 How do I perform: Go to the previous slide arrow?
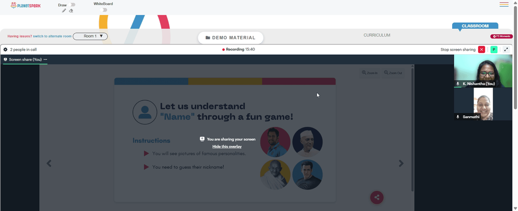49,163
